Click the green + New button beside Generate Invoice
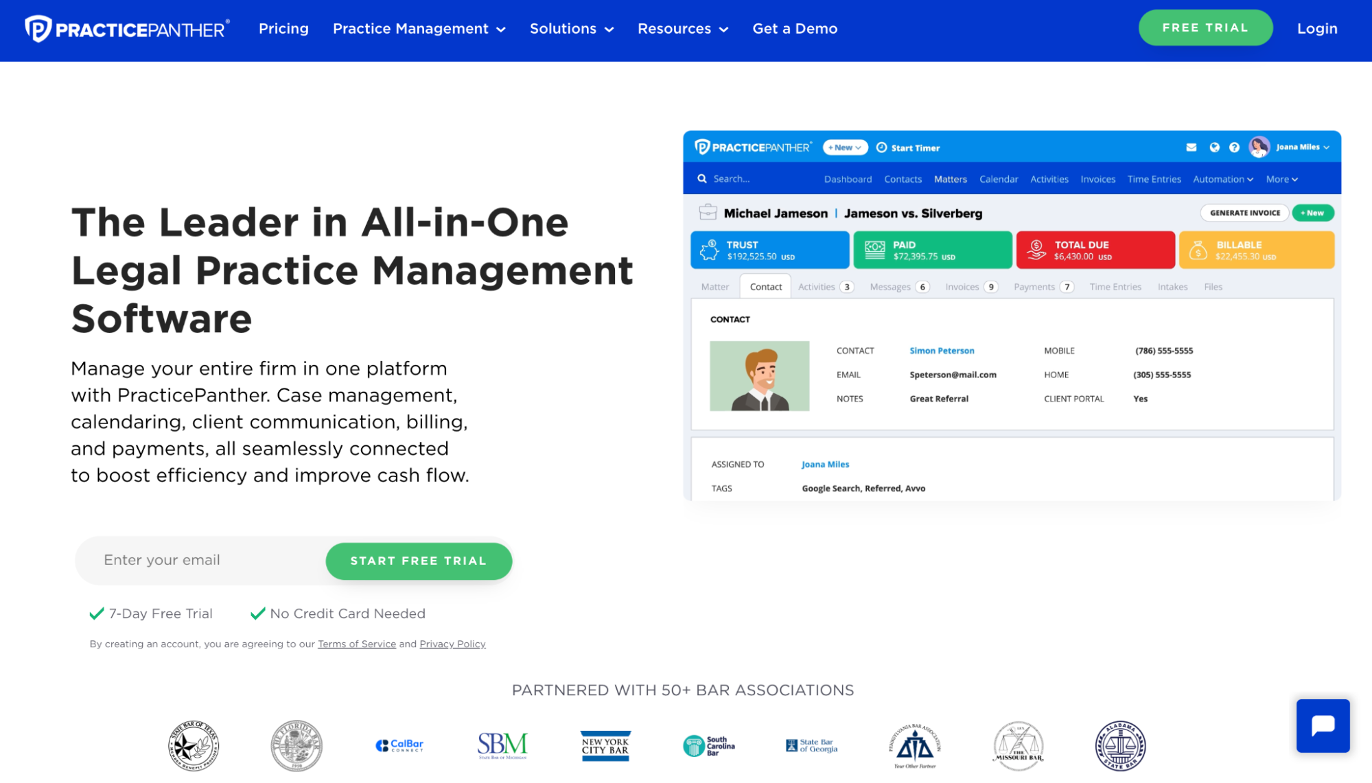The width and height of the screenshot is (1372, 783). pos(1313,213)
